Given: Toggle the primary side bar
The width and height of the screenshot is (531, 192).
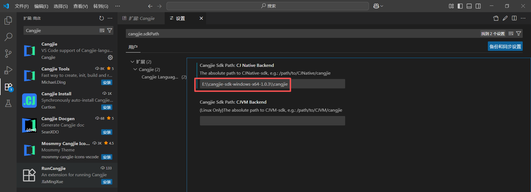Looking at the screenshot, I should [x=460, y=6].
